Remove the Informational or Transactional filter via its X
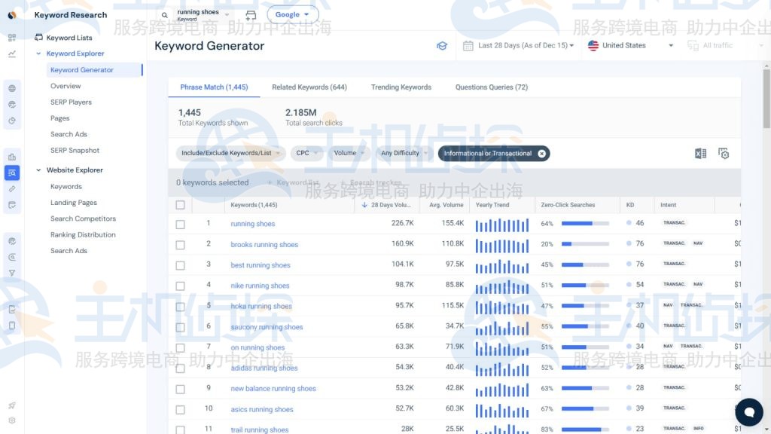This screenshot has width=771, height=434. point(541,153)
